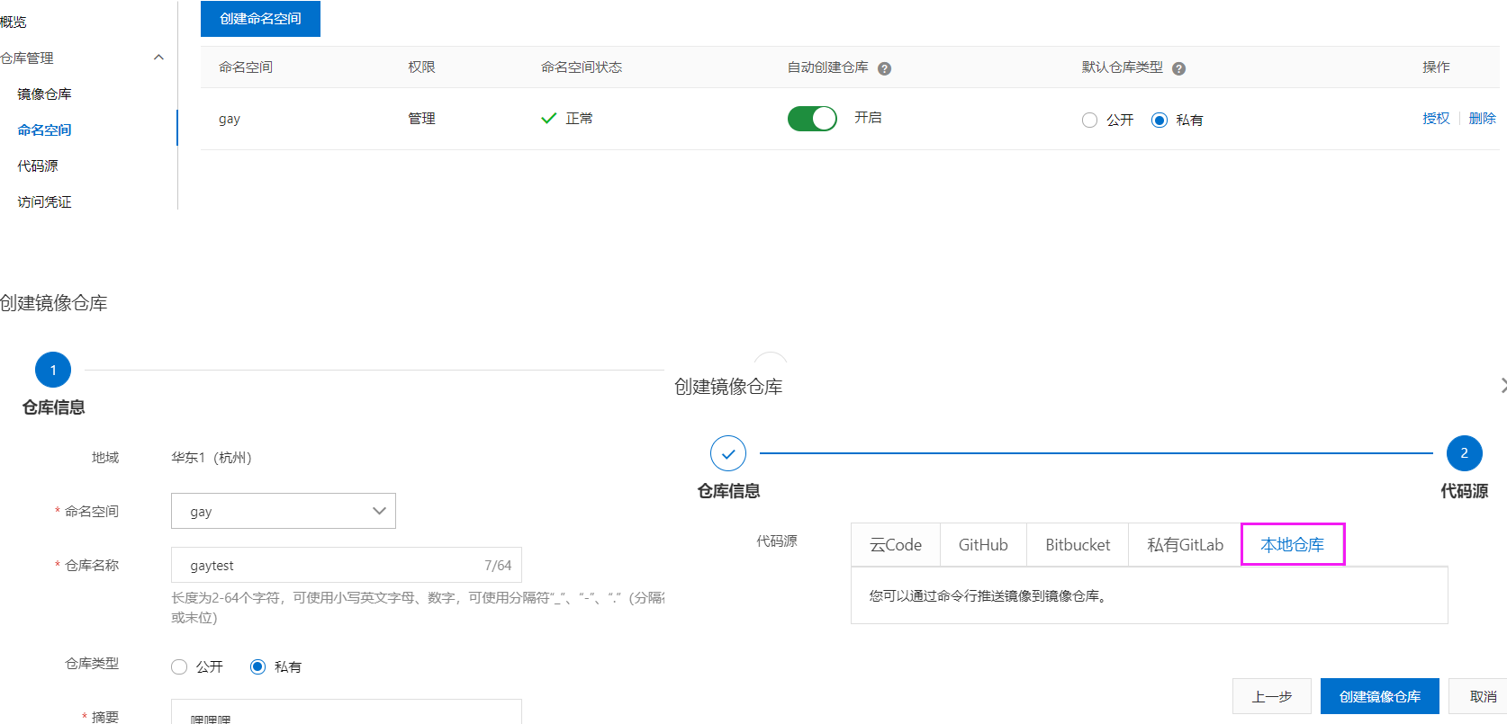This screenshot has height=724, width=1507.
Task: Open the 命名空间 dropdown showing gay
Action: click(284, 511)
